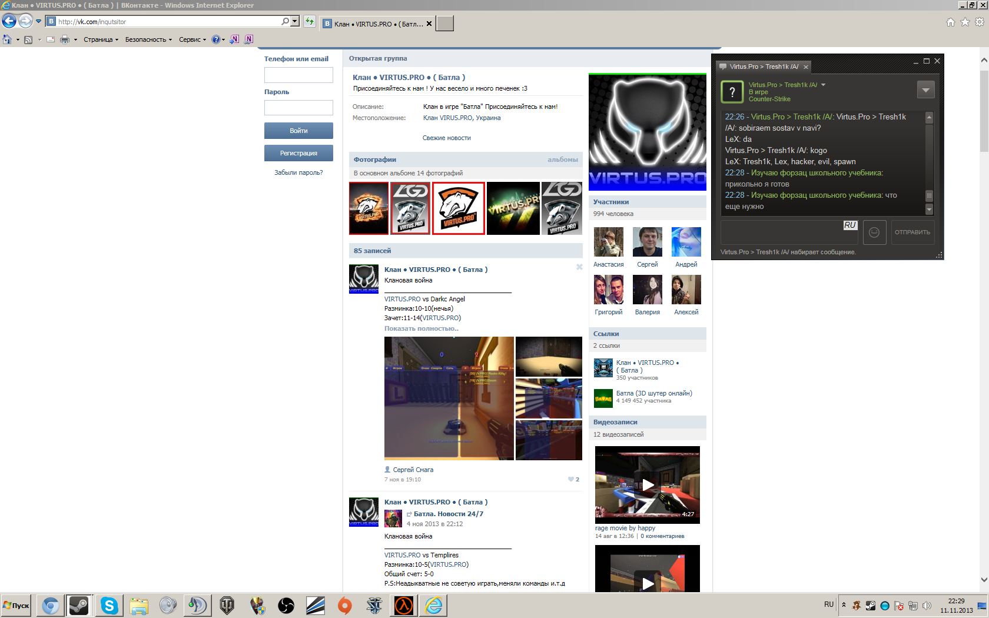Screen dimensions: 989x618
Task: Open OBS from the taskbar
Action: pyautogui.click(x=286, y=606)
